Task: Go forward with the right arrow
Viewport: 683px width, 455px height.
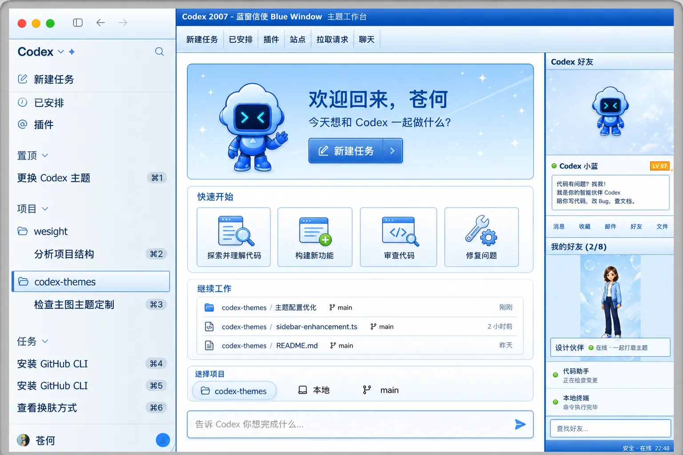Action: pyautogui.click(x=123, y=23)
